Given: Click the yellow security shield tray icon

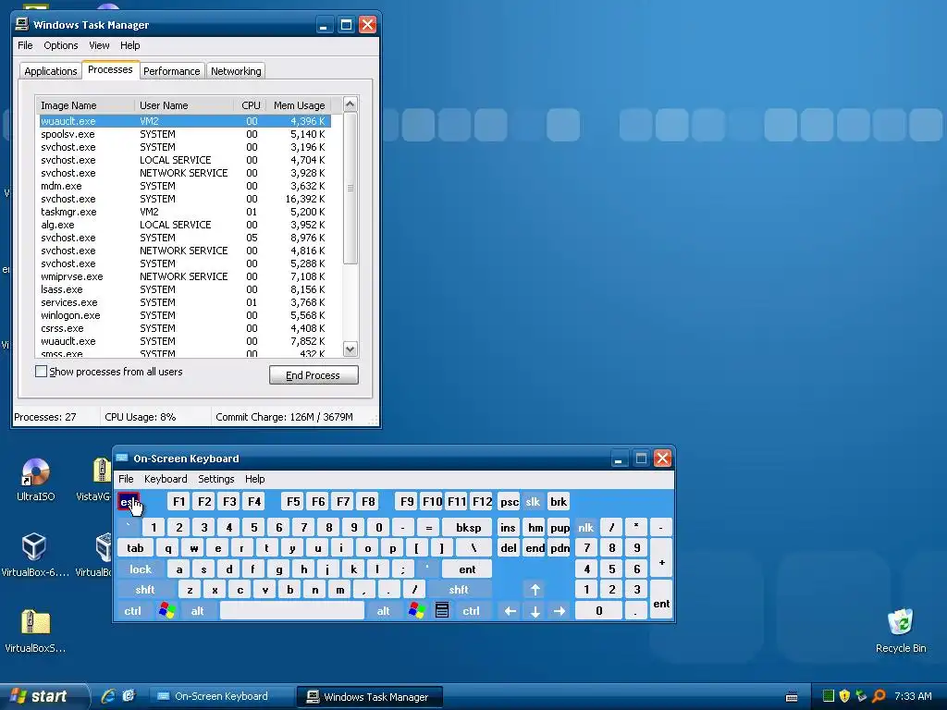Looking at the screenshot, I should click(844, 696).
